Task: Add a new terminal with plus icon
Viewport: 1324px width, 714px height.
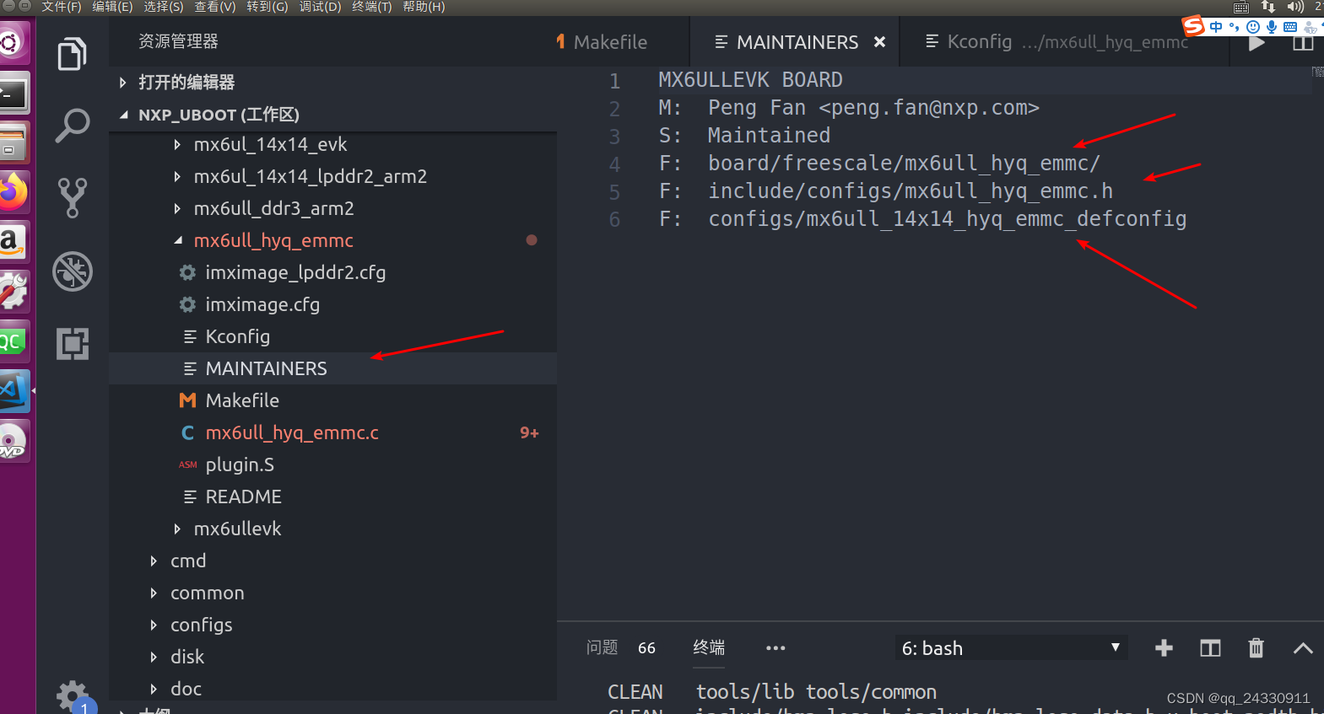Action: (x=1164, y=647)
